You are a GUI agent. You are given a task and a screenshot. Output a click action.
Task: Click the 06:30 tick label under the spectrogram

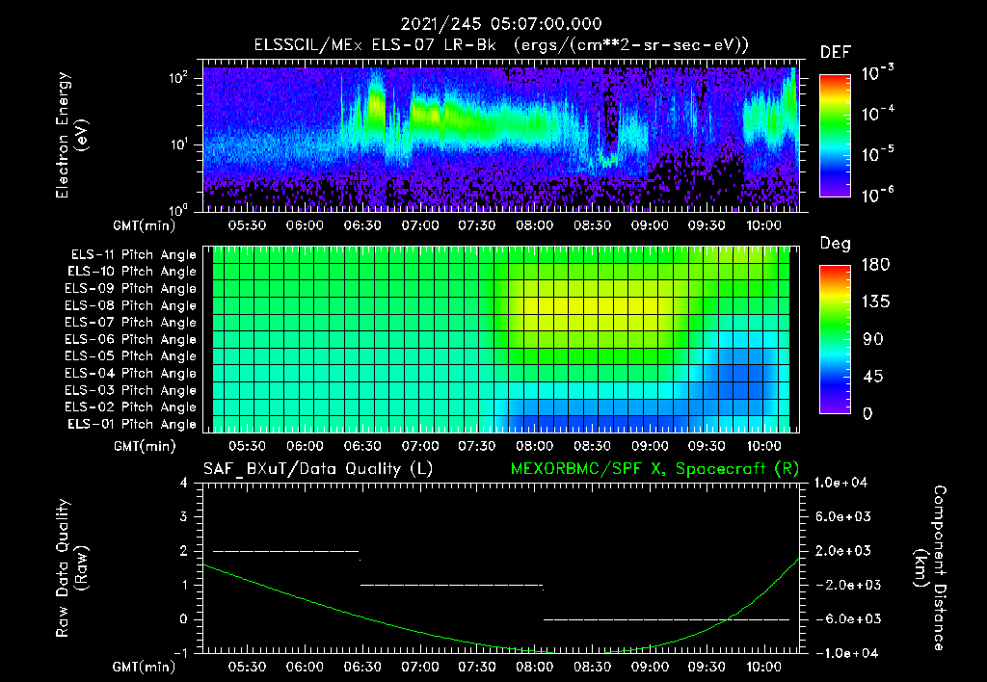tap(362, 225)
